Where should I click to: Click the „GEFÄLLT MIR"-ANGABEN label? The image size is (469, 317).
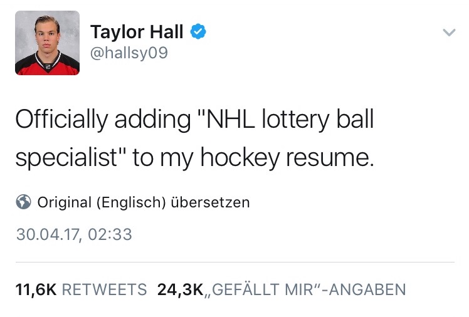point(305,289)
